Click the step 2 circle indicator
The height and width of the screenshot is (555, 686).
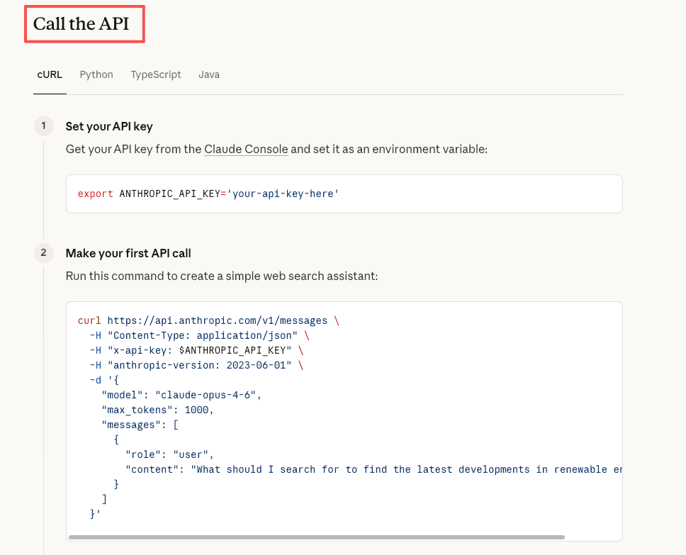point(43,252)
